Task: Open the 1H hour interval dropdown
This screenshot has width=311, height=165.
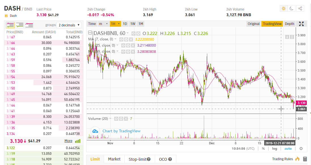Action: pos(115,24)
